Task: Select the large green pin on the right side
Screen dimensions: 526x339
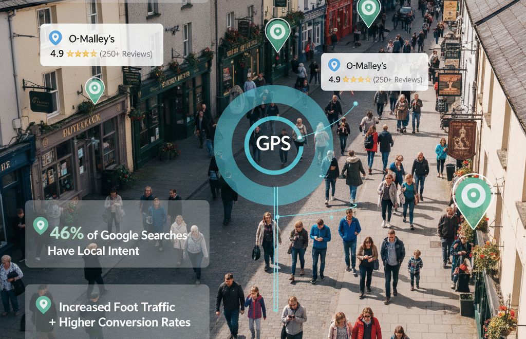Action: click(x=473, y=195)
